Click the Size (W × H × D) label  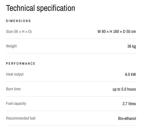19,31
